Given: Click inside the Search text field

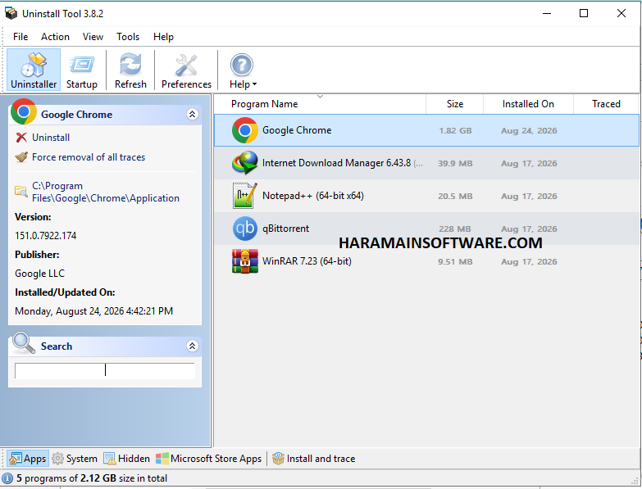Looking at the screenshot, I should [105, 370].
